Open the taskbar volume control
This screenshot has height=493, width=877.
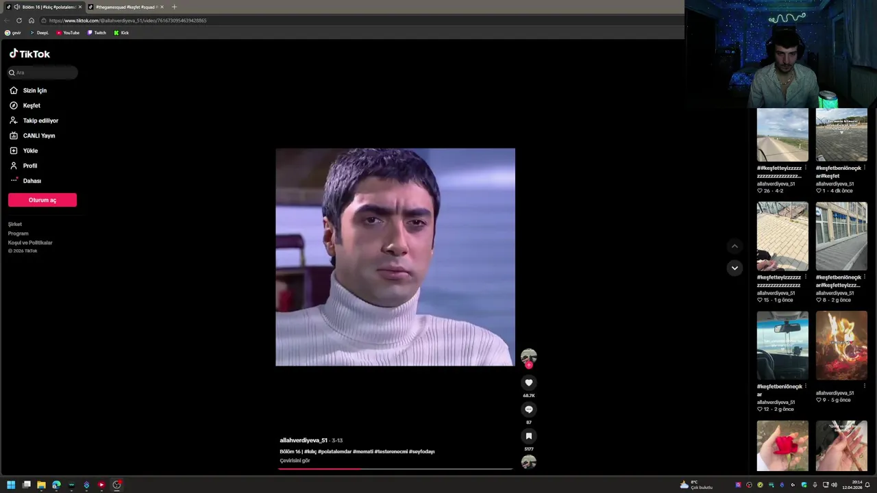(834, 485)
